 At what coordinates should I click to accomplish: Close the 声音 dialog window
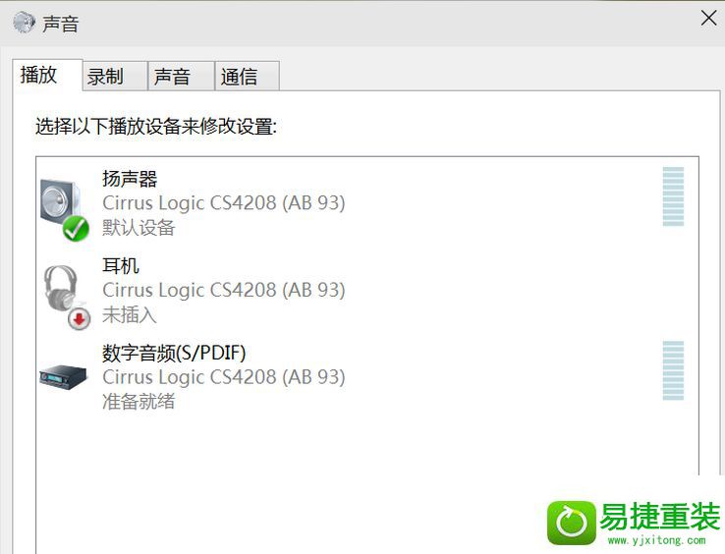(708, 19)
